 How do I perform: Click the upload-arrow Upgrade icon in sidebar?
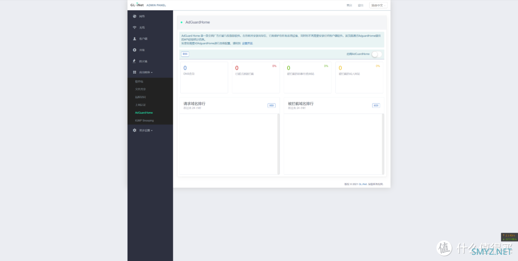[x=134, y=50]
